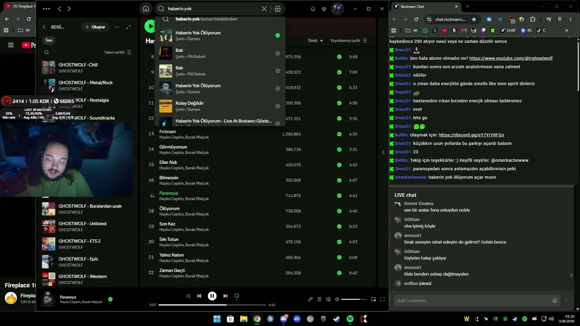
Task: Go to Spotify Home
Action: 146,9
